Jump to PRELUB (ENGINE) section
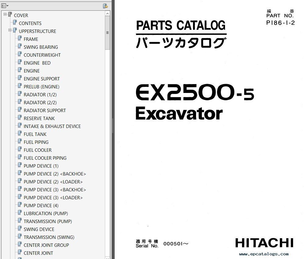Image resolution: width=304 pixels, height=259 pixels. tap(41, 87)
